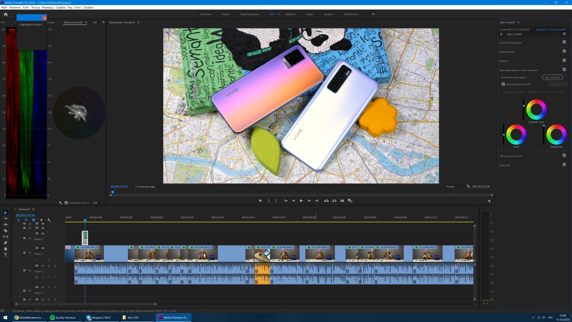Open the Lumetri effect selector dropdown
Image resolution: width=572 pixels, height=322 pixels.
click(533, 34)
